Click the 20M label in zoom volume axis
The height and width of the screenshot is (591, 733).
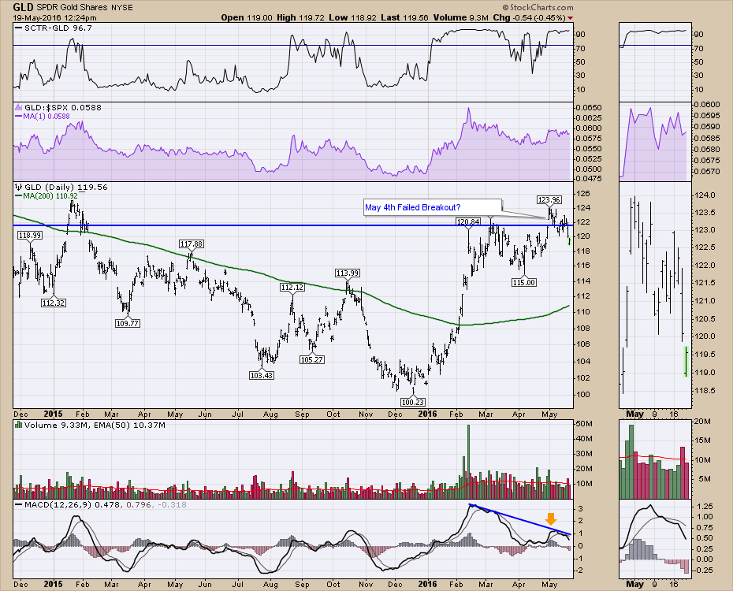(x=703, y=422)
